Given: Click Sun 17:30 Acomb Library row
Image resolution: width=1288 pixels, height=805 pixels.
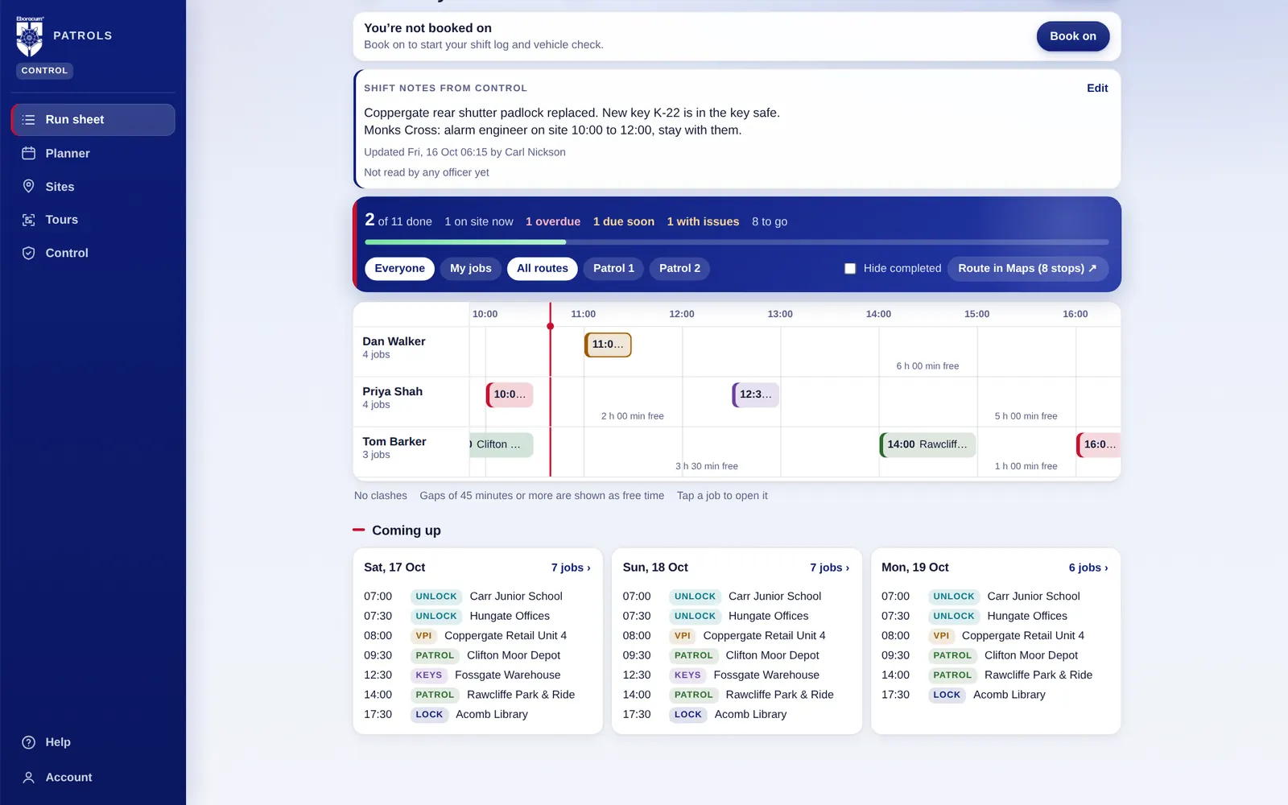Looking at the screenshot, I should click(737, 715).
